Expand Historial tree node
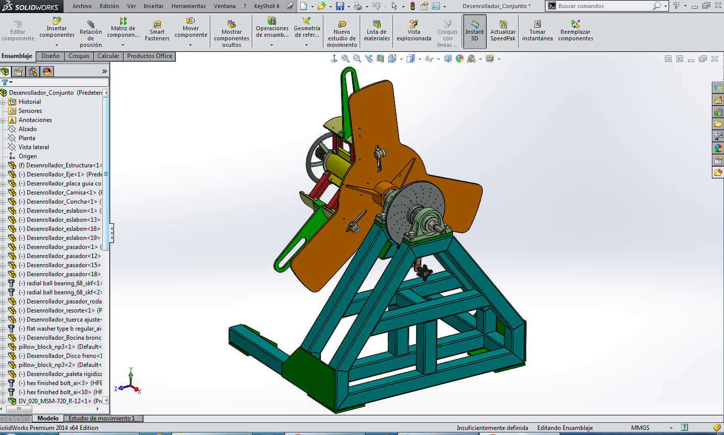This screenshot has width=724, height=435. pos(3,102)
